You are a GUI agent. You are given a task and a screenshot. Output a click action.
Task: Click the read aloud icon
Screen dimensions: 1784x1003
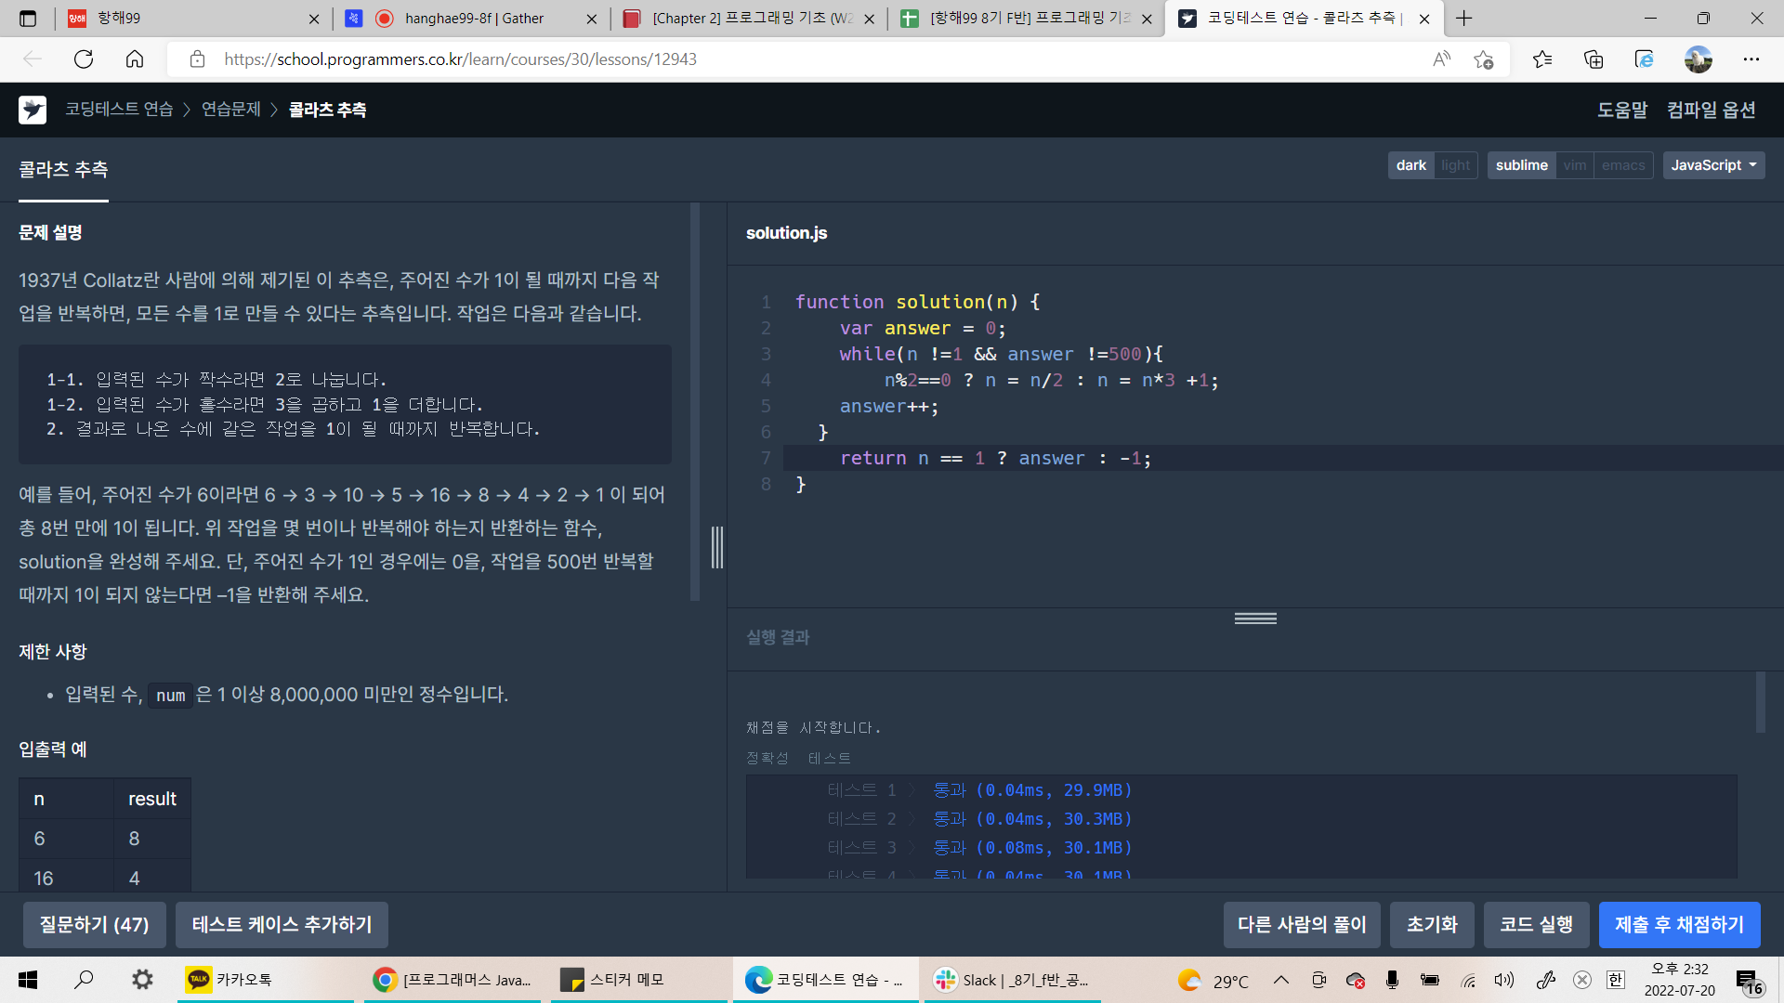(x=1441, y=59)
